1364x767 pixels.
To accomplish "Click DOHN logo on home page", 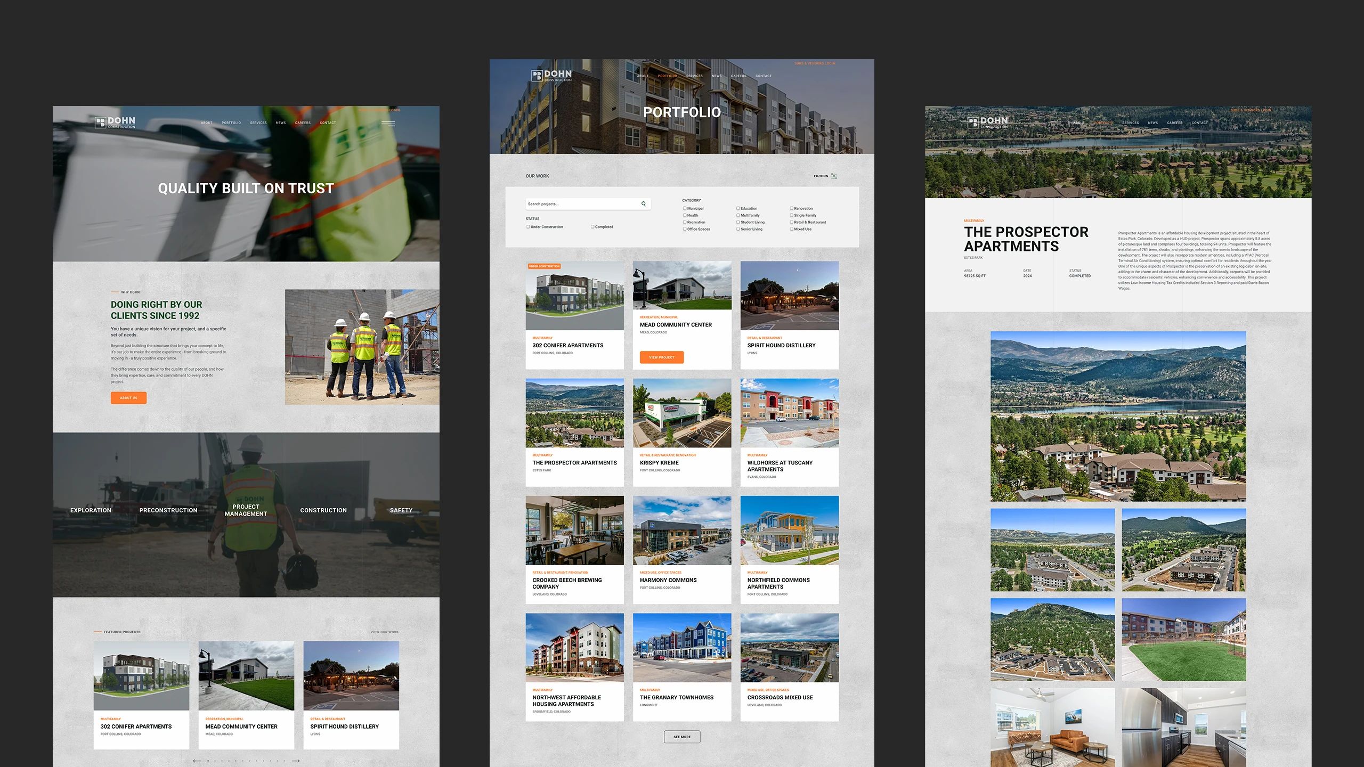I will coord(115,123).
